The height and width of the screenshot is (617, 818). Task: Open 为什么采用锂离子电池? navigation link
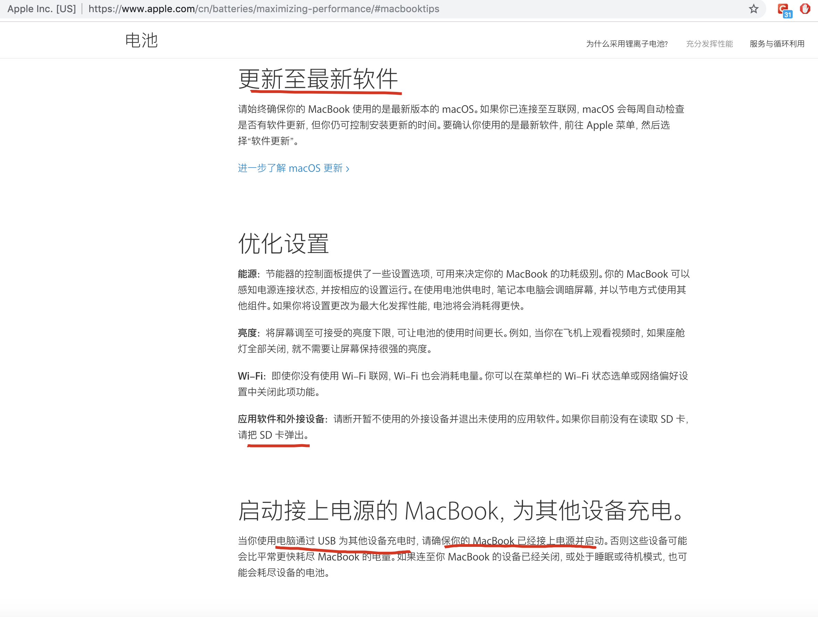[x=626, y=44]
